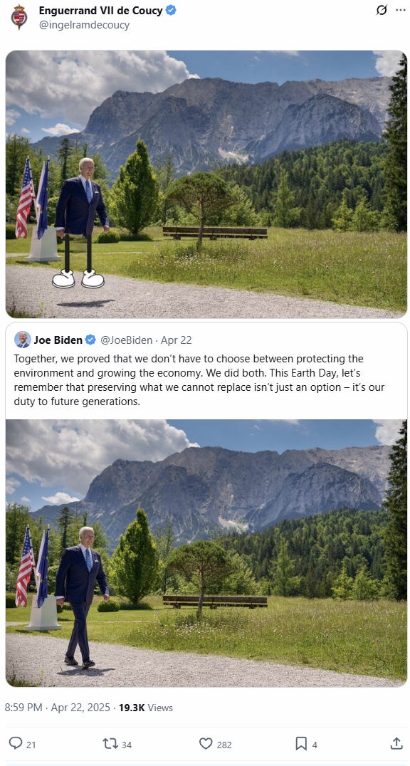
Task: Open the share upload icon
Action: pos(396,743)
